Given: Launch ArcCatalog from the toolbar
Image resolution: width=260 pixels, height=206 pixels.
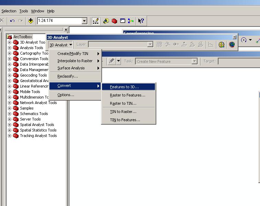Looking at the screenshot, I should tap(106, 21).
